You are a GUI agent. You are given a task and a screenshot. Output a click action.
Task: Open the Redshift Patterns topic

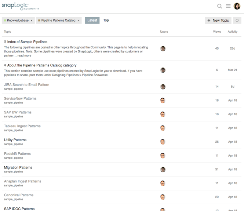click(18, 154)
